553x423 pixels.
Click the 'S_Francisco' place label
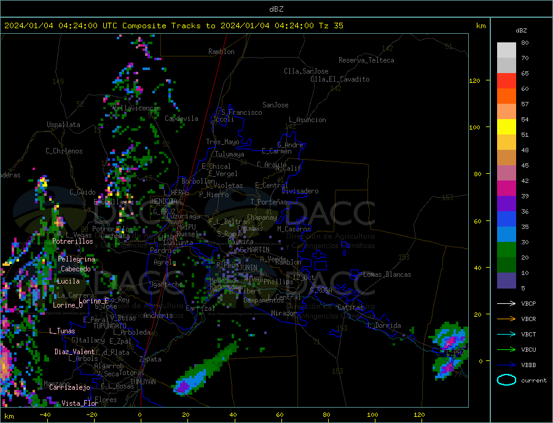[241, 112]
